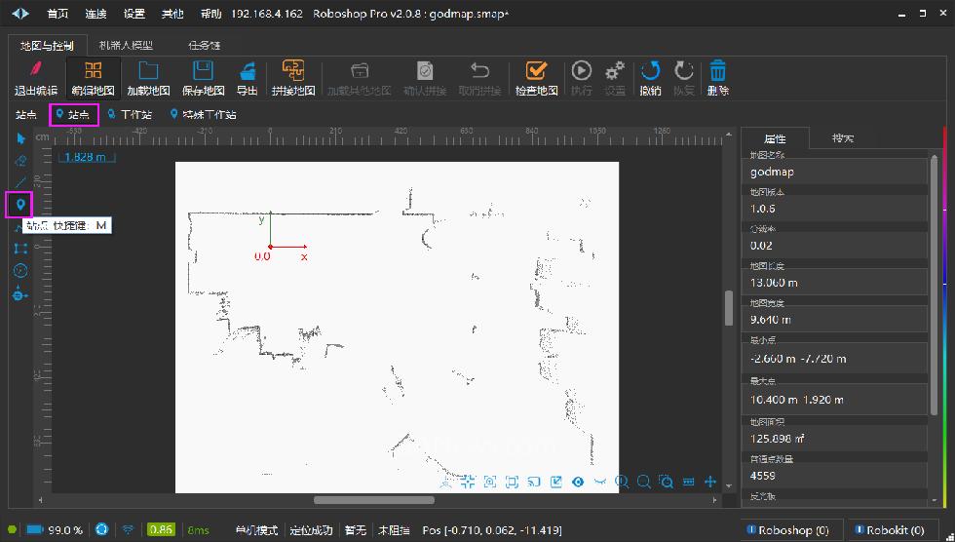Select the arrow pointer tool in left sidebar

20,138
